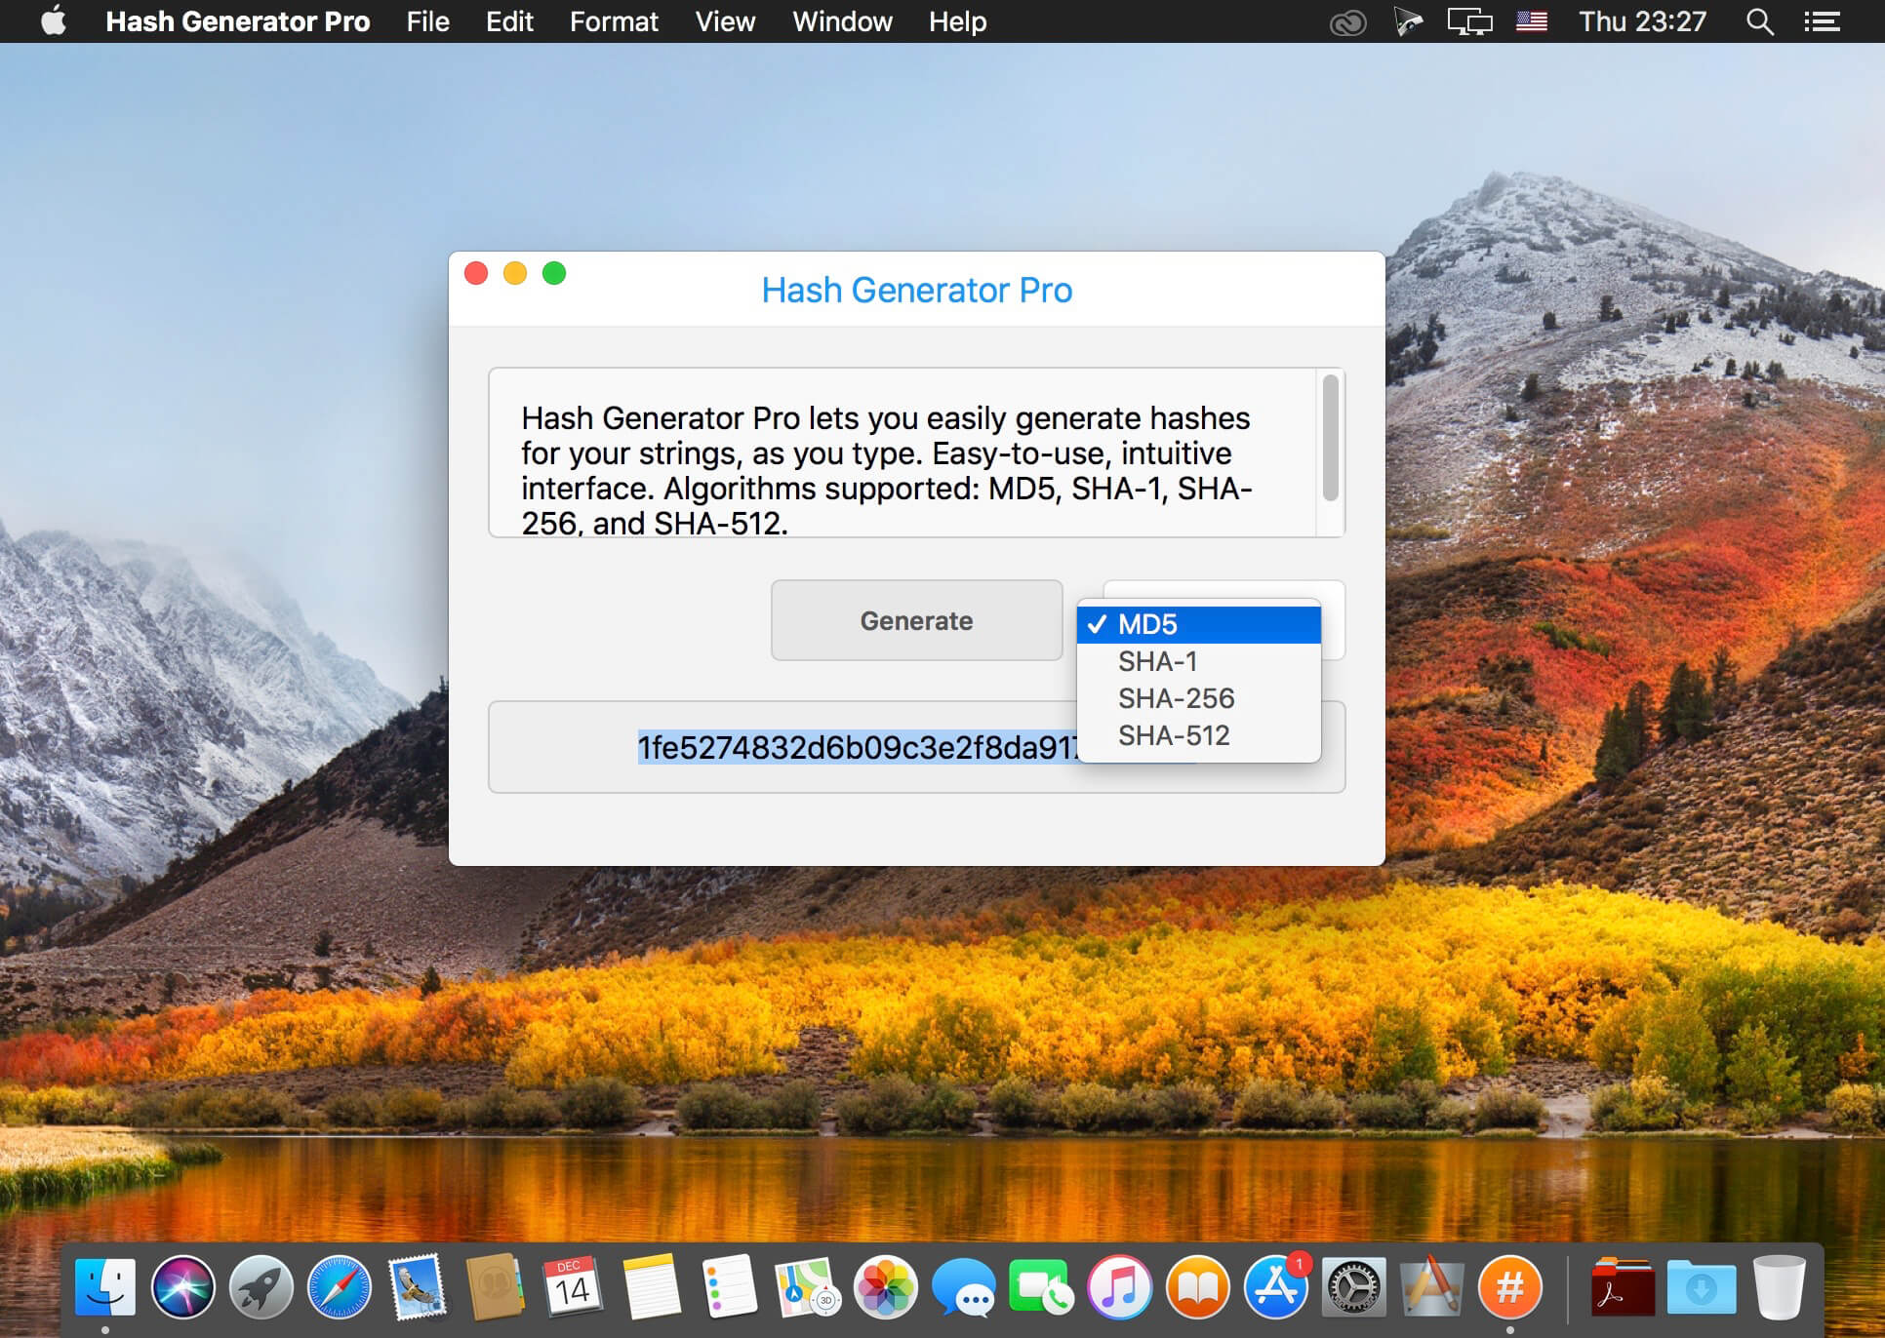Open the Help menu
Screen dimensions: 1885x1338
tap(957, 21)
